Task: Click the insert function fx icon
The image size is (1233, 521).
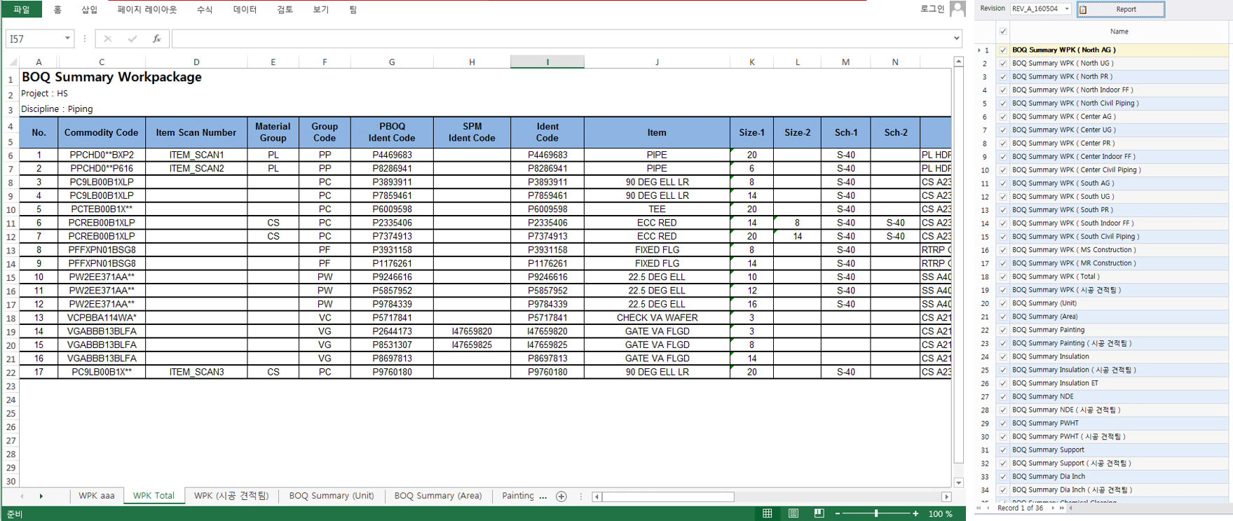Action: (x=156, y=39)
